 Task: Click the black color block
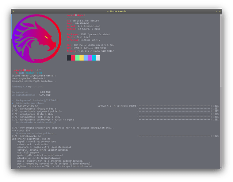69,58
